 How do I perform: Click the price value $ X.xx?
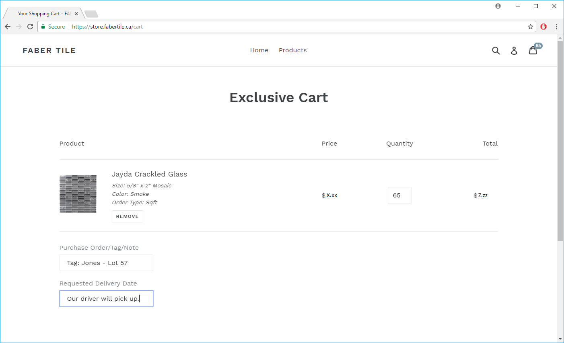point(329,195)
